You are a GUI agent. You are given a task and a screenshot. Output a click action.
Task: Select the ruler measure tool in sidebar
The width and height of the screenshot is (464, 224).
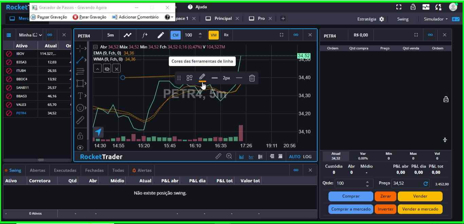[x=80, y=120]
